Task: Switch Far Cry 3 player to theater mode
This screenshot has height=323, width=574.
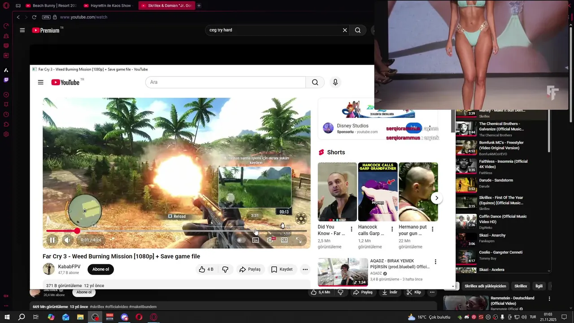Action: coord(284,240)
